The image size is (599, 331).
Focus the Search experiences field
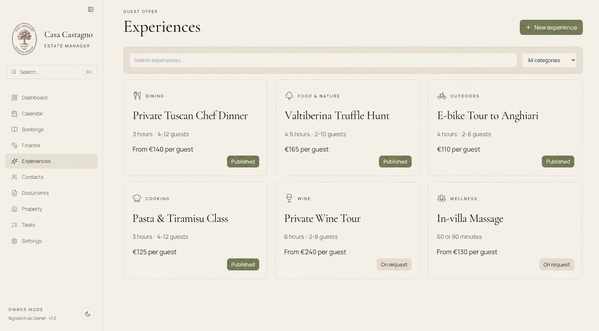(x=323, y=60)
